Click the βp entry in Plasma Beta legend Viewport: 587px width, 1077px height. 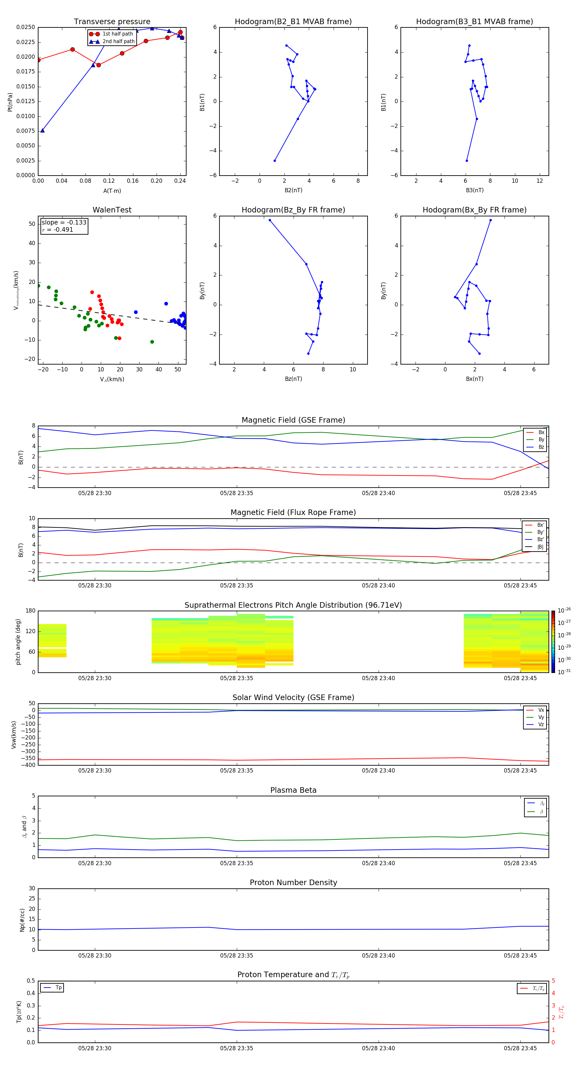535,803
